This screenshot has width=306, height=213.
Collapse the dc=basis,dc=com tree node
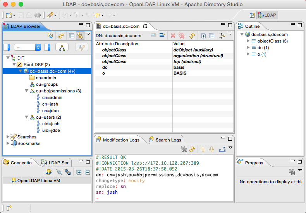pos(20,71)
